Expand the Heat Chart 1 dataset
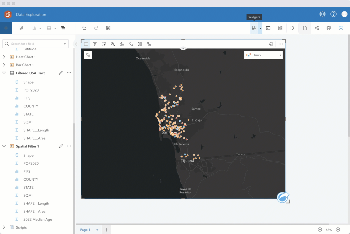The height and width of the screenshot is (234, 350). click(x=4, y=57)
